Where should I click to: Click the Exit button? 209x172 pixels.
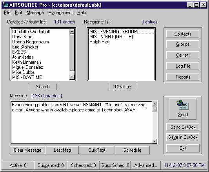click(183, 148)
